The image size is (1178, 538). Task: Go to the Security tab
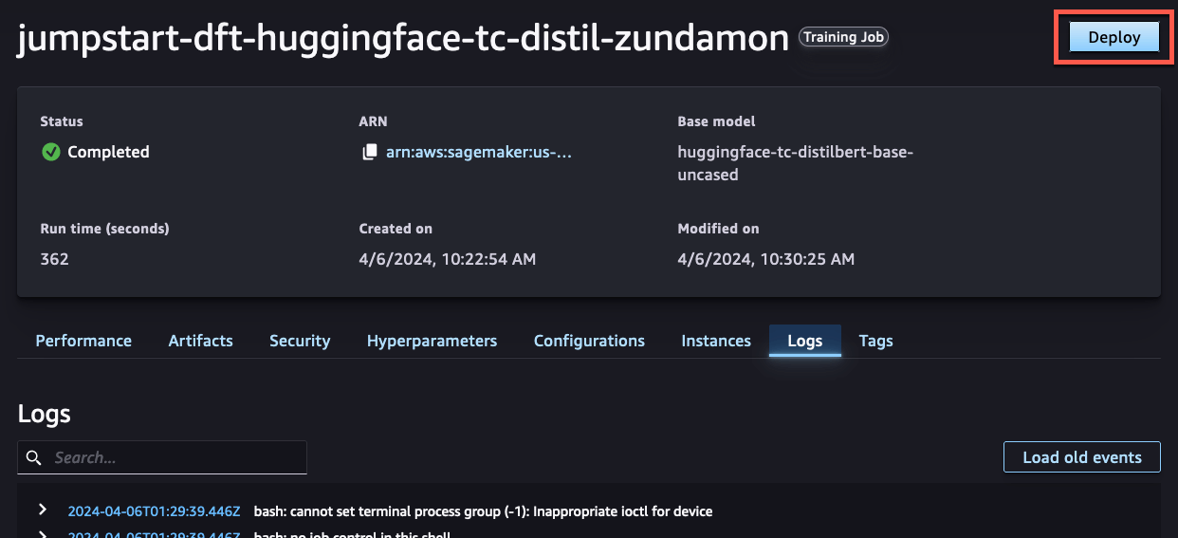tap(300, 341)
